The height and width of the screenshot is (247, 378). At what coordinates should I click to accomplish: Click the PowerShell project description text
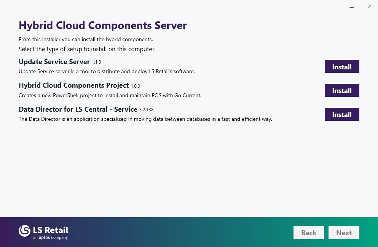coord(110,95)
